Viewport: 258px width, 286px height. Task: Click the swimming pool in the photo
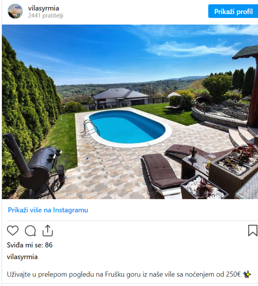pos(127,127)
